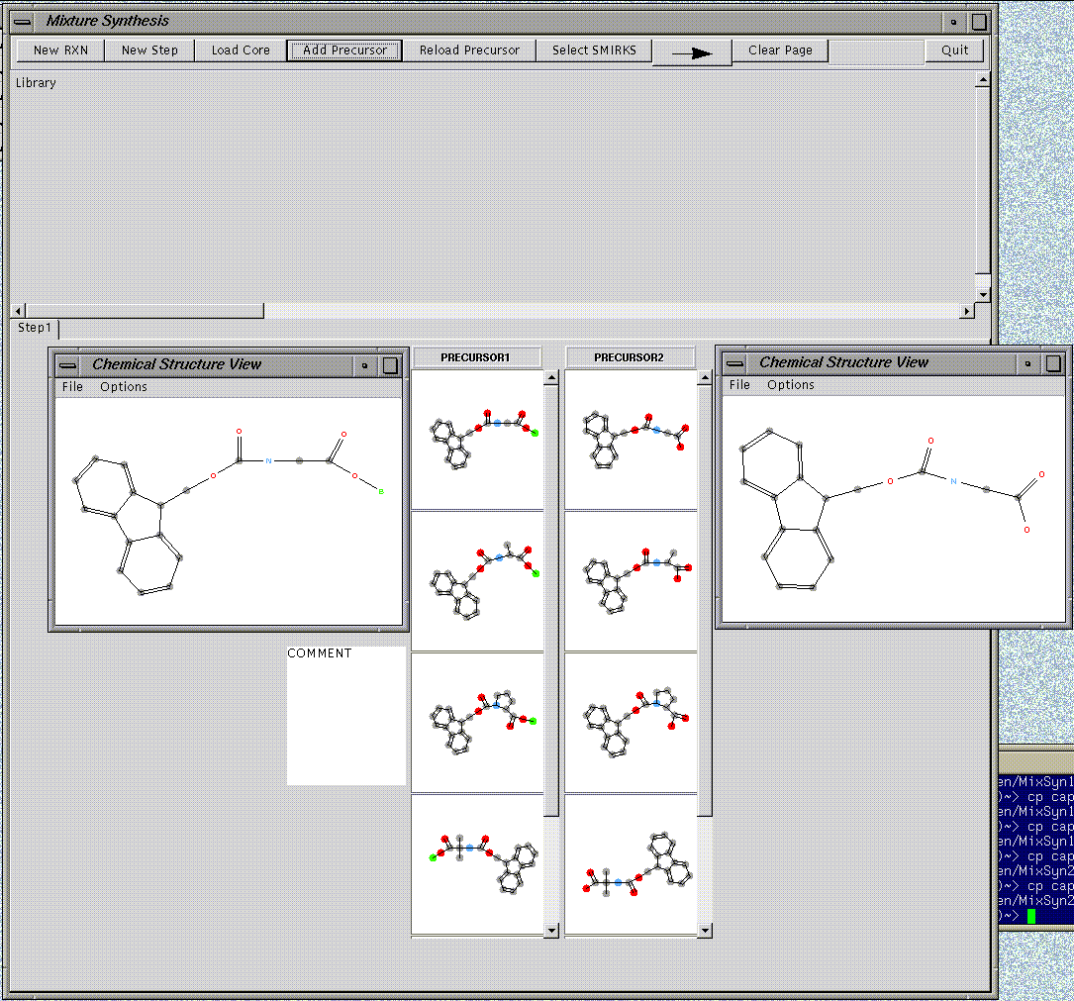Maximize the left Chemical Structure View

[390, 365]
